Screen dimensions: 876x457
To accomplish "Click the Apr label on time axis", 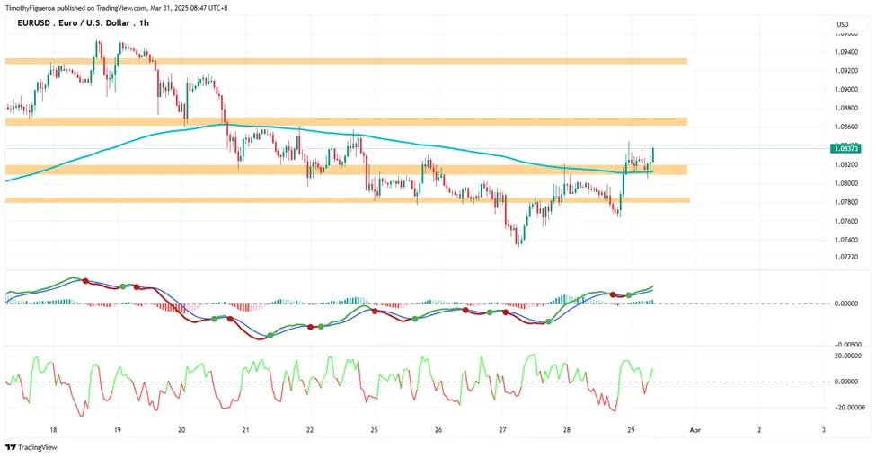I will coord(695,430).
